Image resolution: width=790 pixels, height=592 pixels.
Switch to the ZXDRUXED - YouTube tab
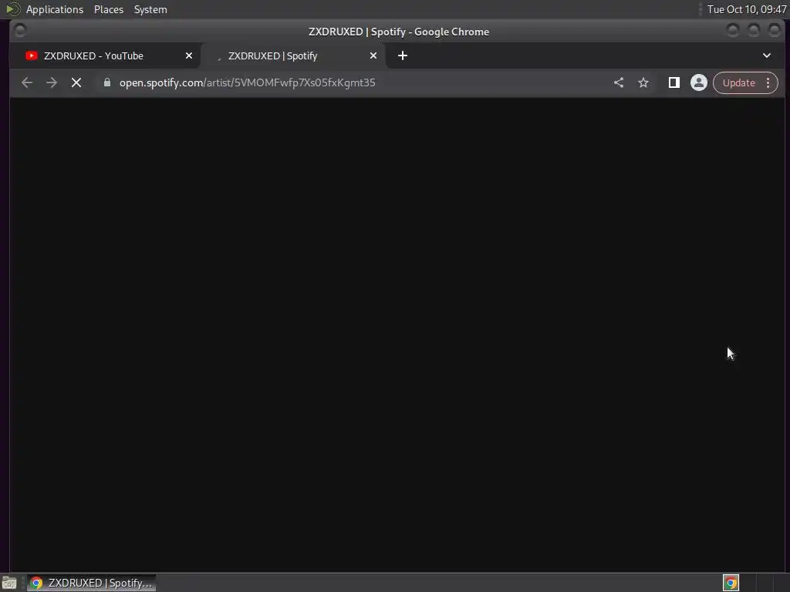coord(106,55)
